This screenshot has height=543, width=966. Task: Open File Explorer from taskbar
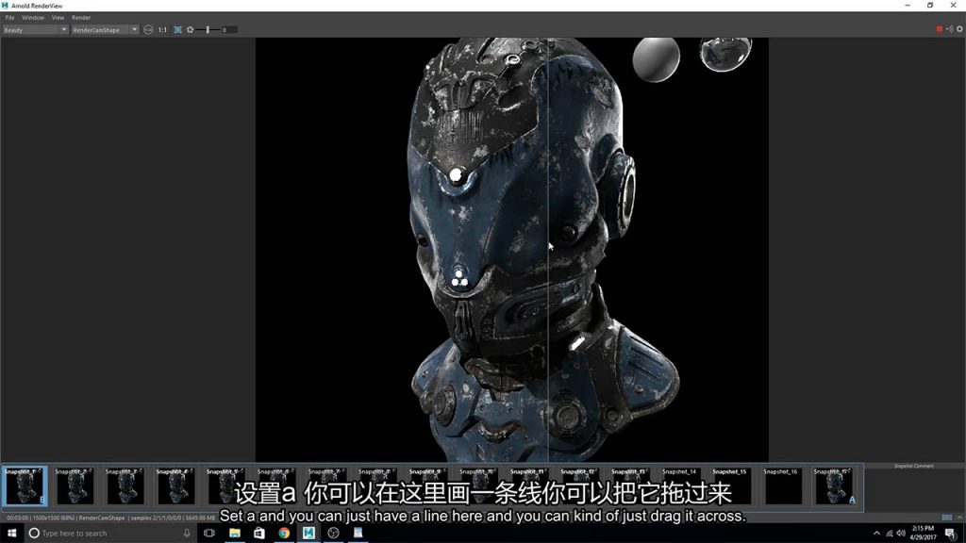click(x=235, y=534)
